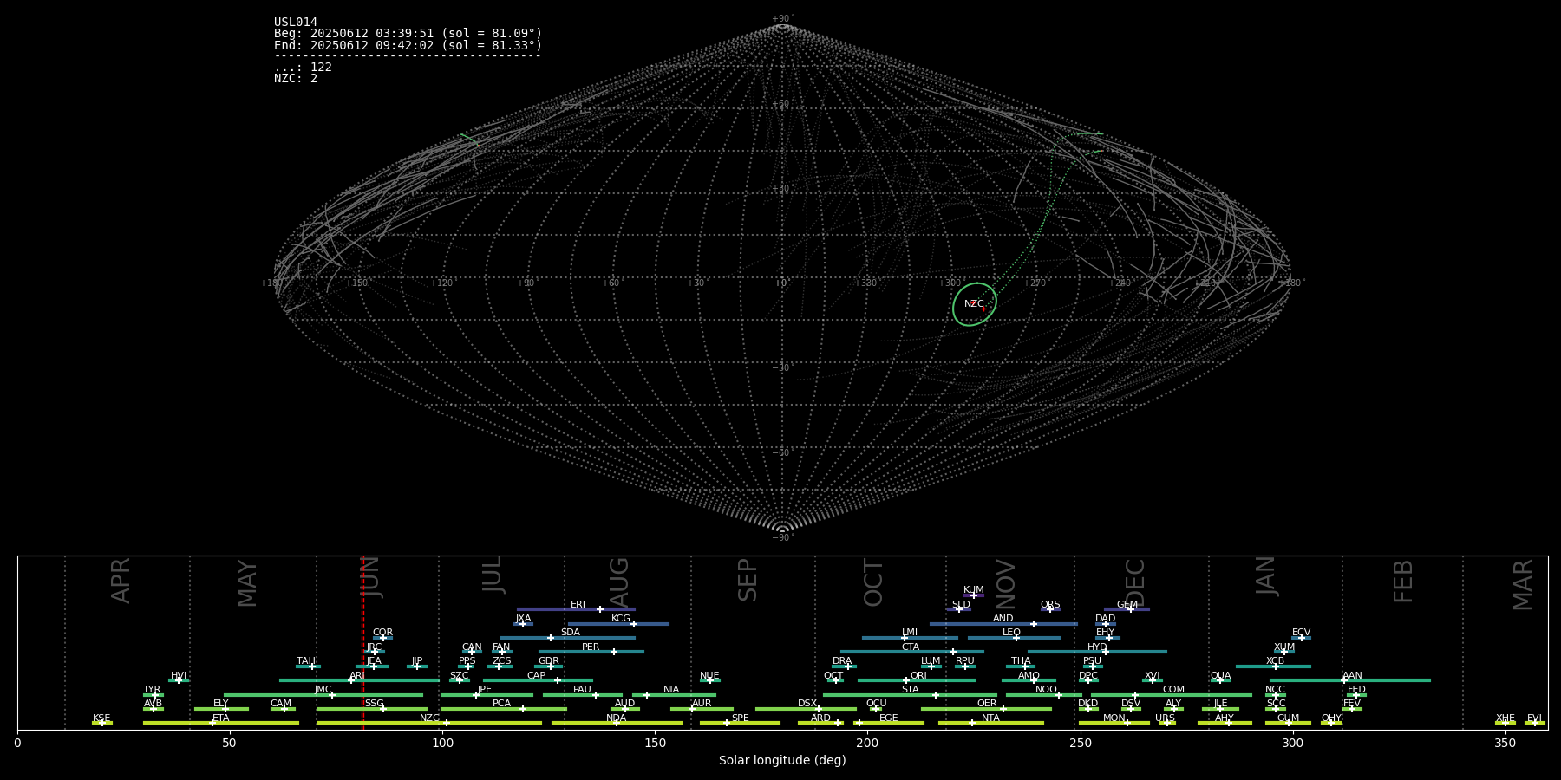This screenshot has height=780, width=1561.
Task: Click the ETA shower bar
Action: (x=221, y=723)
